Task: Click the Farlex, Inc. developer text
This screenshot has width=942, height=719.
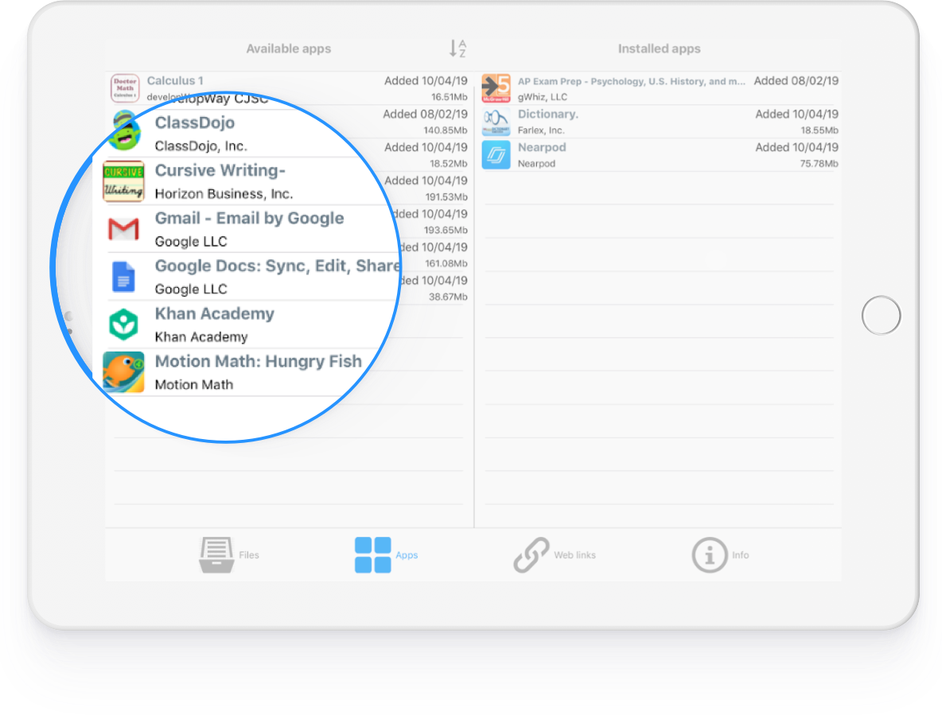Action: point(541,130)
